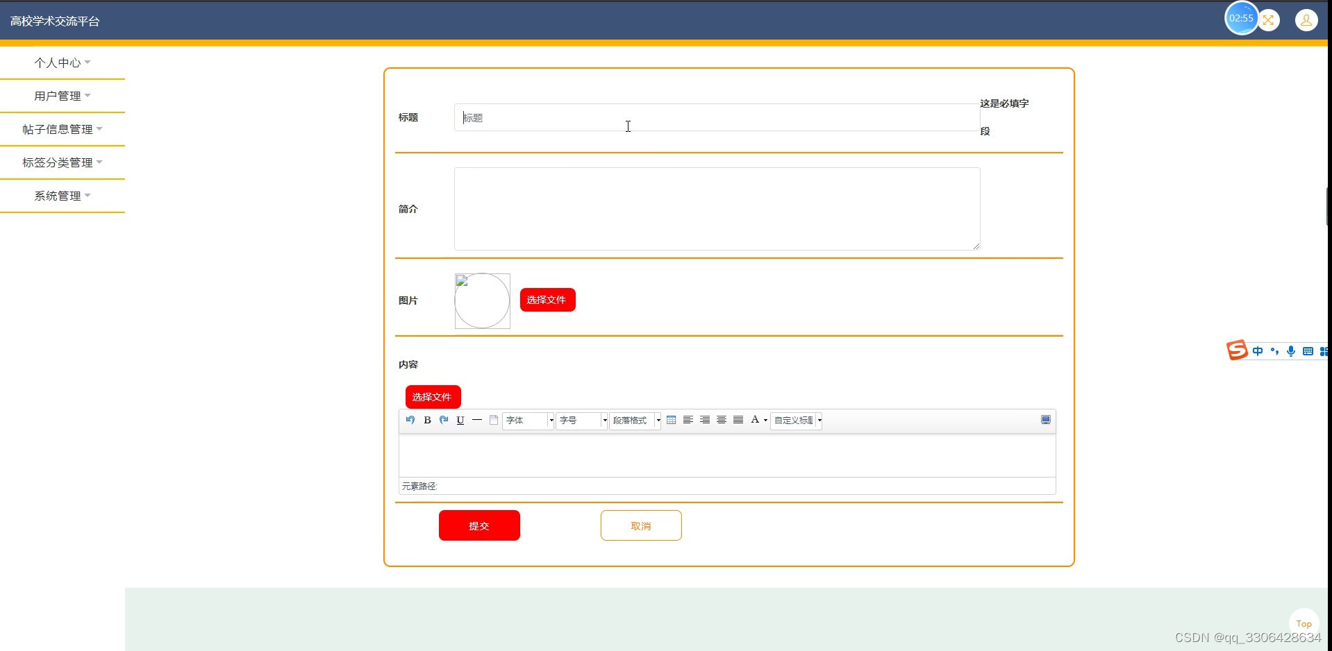Focus the 简介 summary textarea
The width and height of the screenshot is (1332, 651).
tap(717, 209)
